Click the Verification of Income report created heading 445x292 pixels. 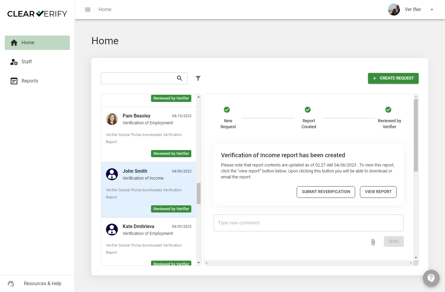[x=283, y=155]
